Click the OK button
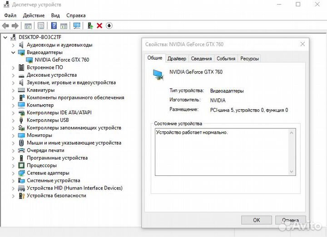327x237 pixels. (257, 220)
